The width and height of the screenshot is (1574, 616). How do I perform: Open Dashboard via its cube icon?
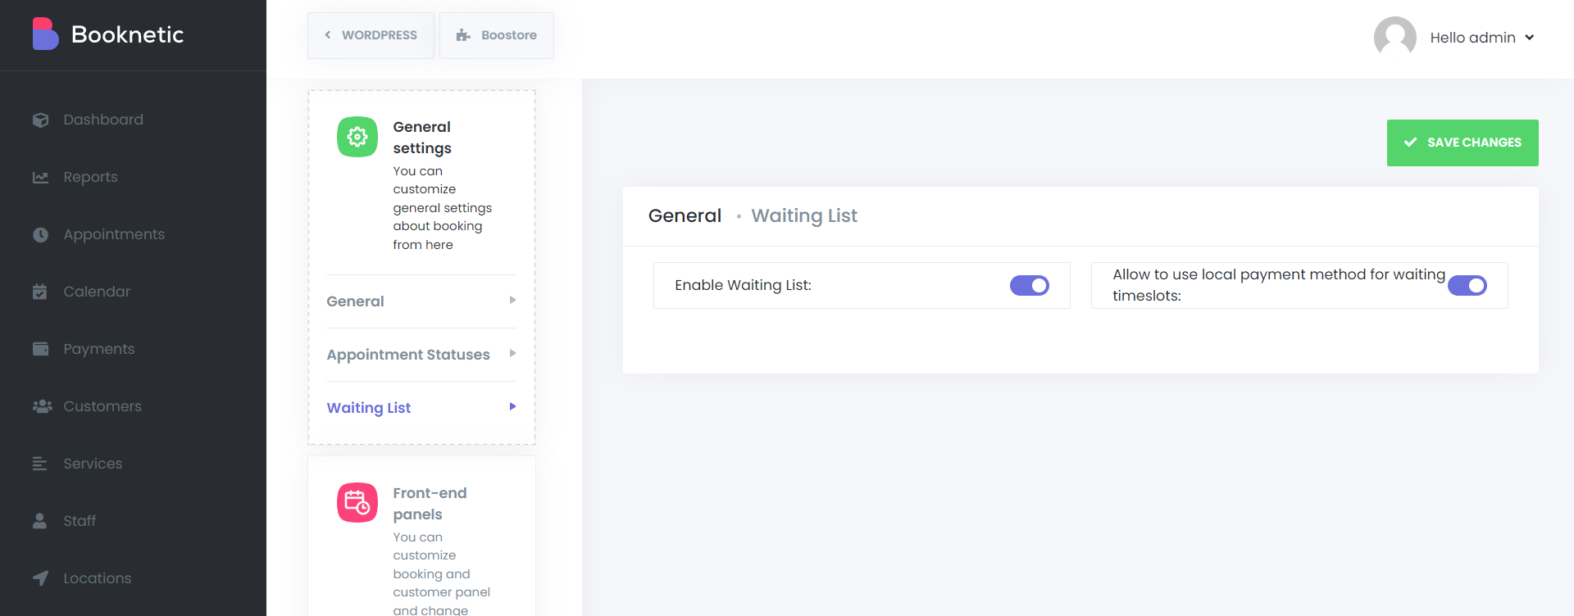(x=40, y=120)
